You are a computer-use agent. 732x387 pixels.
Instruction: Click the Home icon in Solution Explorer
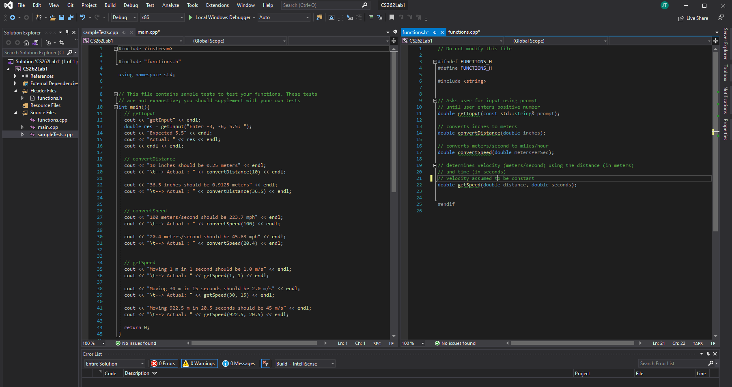[x=26, y=43]
